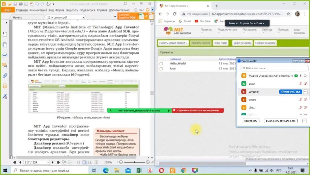Open a new Chrome tab
310x175 pixels.
tap(216, 6)
